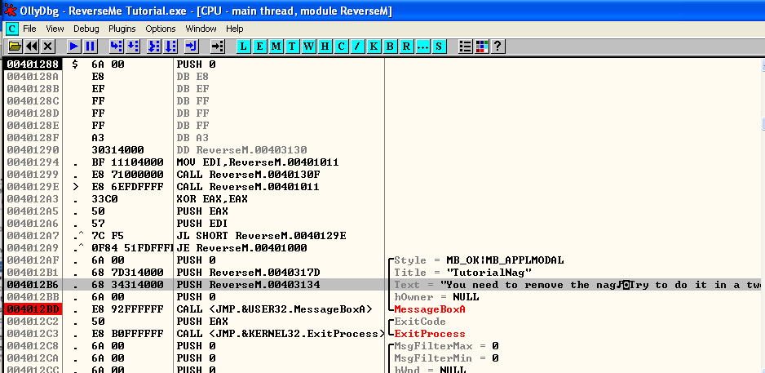Open the Debug menu

point(86,29)
